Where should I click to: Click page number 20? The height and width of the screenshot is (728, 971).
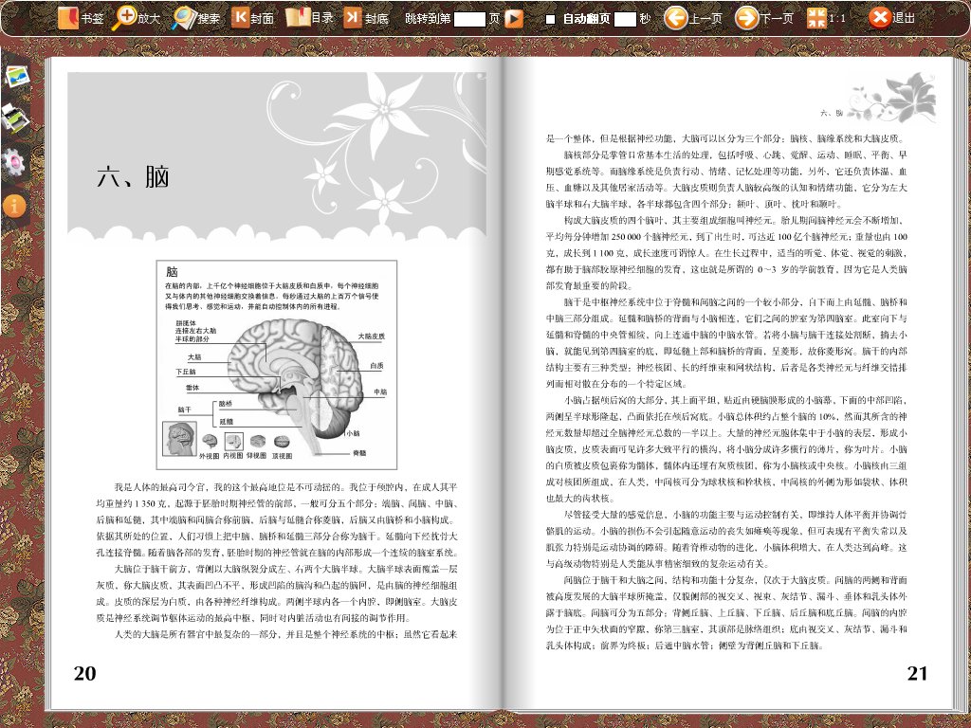(x=84, y=674)
